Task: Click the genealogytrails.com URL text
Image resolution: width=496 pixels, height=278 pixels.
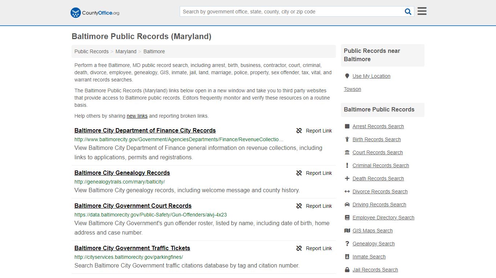Action: click(119, 182)
